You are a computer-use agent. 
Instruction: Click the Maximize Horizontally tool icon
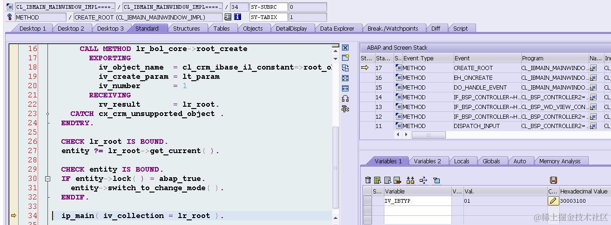345,88
